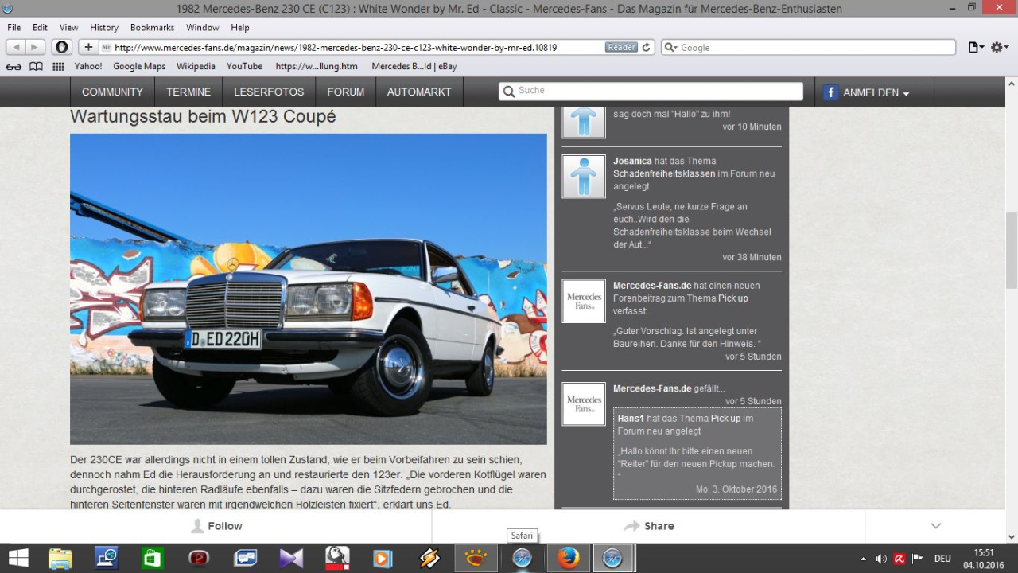Launch Firefox from the Windows taskbar

(568, 559)
